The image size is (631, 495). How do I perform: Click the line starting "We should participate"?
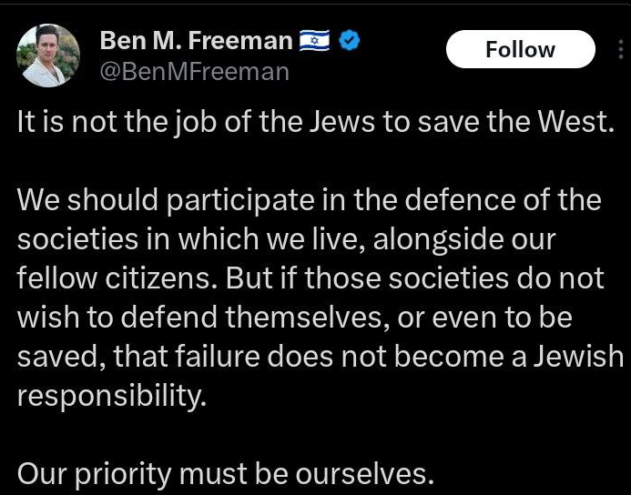[x=310, y=201]
